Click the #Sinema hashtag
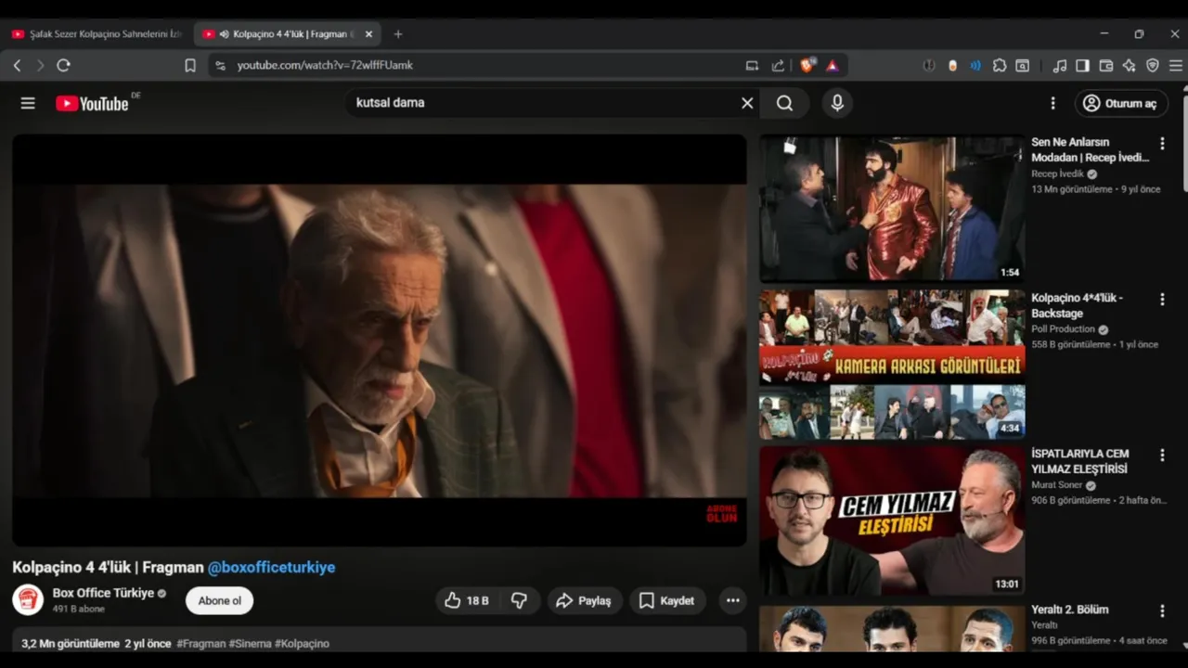 (250, 644)
